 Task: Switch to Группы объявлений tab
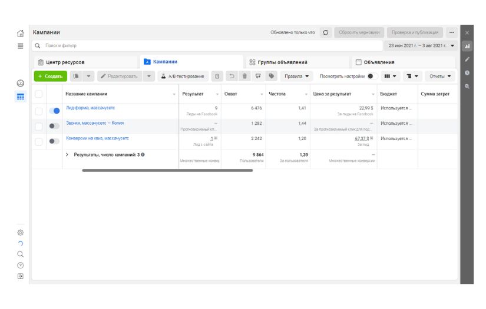(x=297, y=62)
